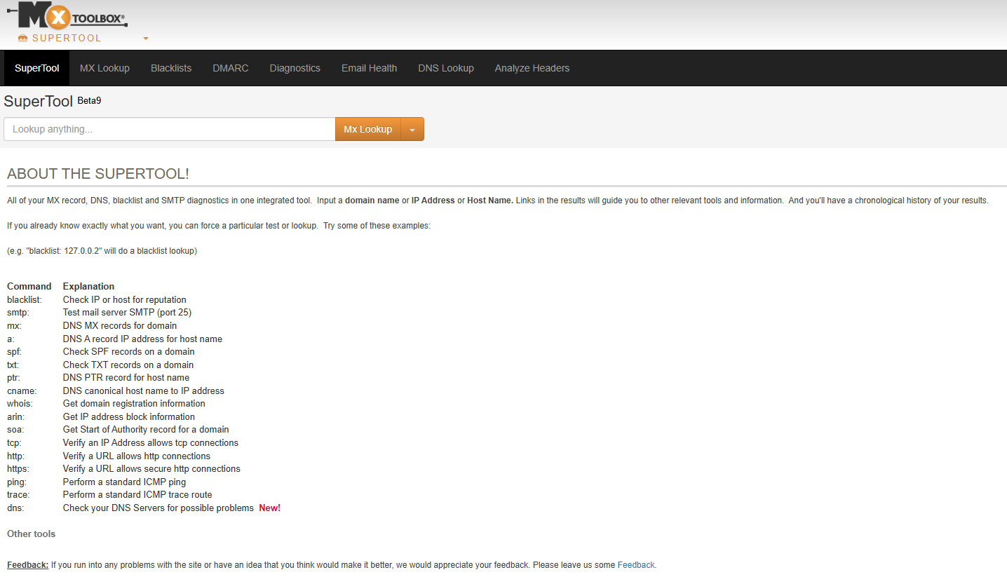Click the 'cname:' command
The width and height of the screenshot is (1007, 584).
pyautogui.click(x=22, y=391)
